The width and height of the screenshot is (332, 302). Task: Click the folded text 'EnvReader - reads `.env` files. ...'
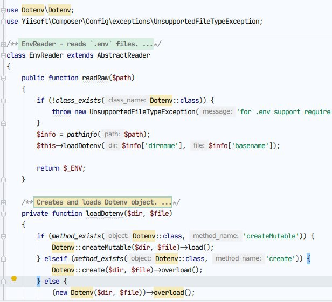click(x=86, y=44)
